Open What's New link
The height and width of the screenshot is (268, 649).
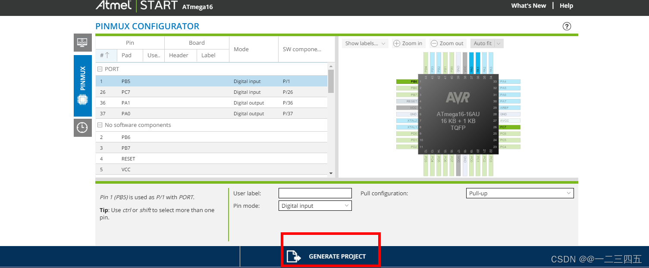tap(529, 6)
